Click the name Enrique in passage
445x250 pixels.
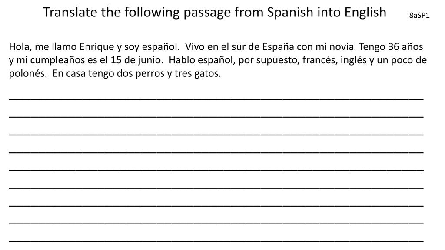tap(96, 47)
